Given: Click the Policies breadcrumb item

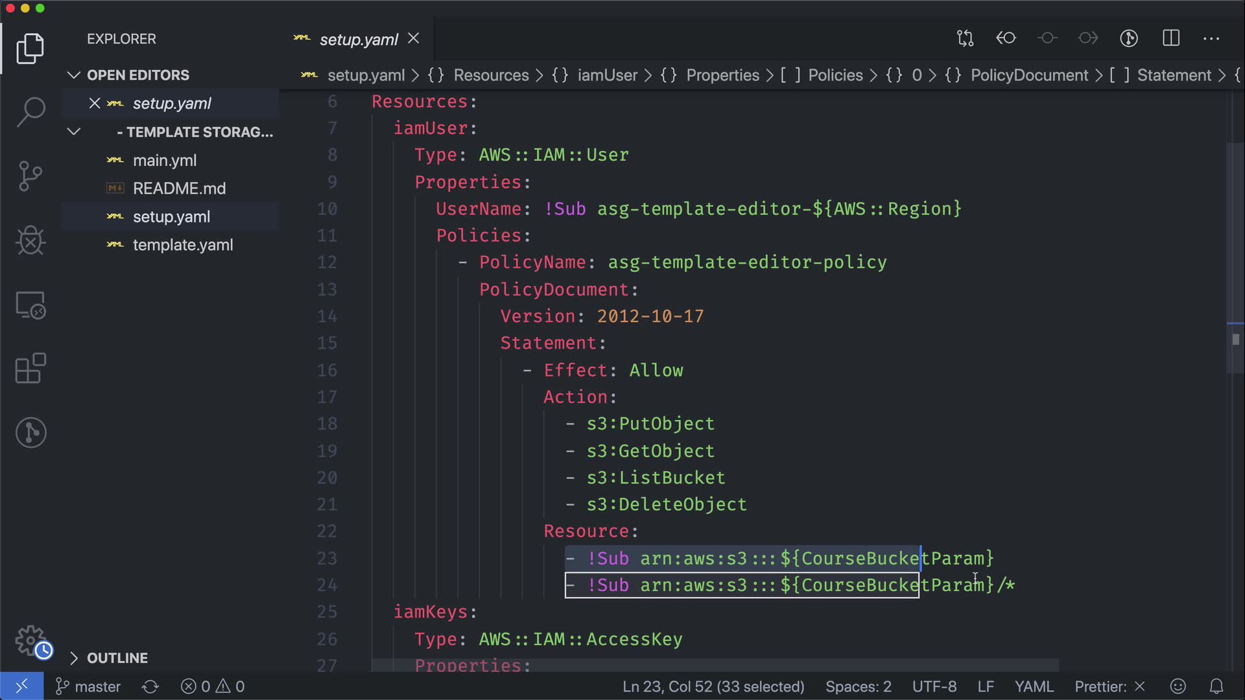Looking at the screenshot, I should (835, 75).
